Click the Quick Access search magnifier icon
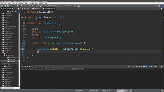Image resolution: width=164 pixels, height=92 pixels. point(155,6)
